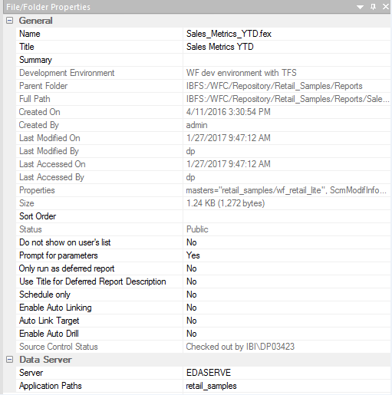Screen dimensions: 392x395
Task: Open the panel window position dropdown arrow
Action: click(360, 7)
